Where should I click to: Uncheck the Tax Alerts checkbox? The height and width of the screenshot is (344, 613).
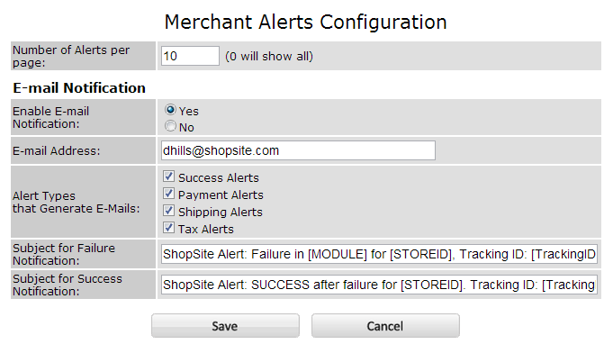168,228
